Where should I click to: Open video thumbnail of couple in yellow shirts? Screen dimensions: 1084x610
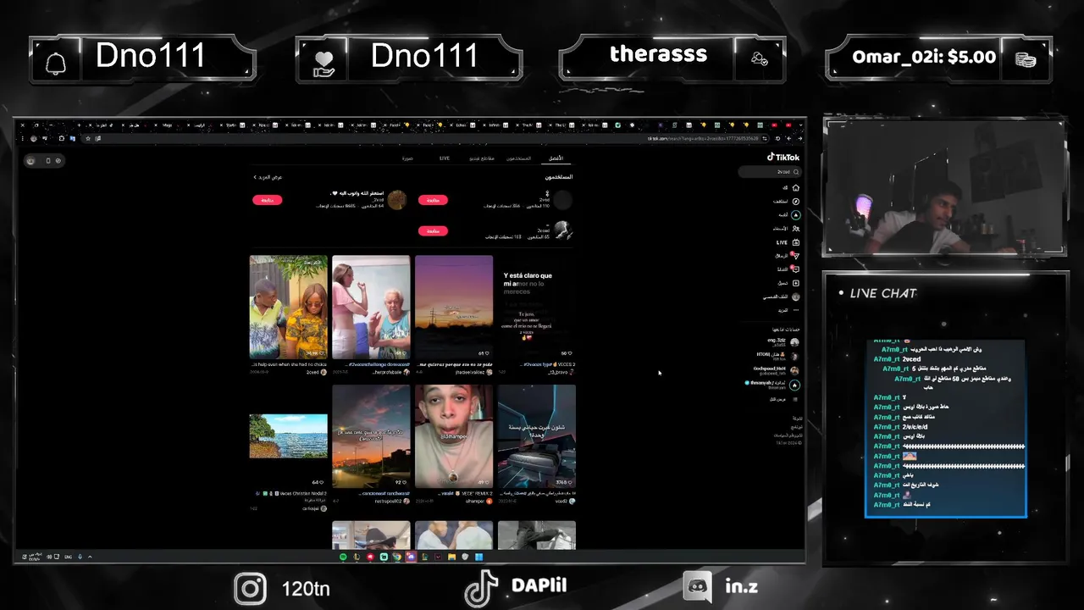288,307
